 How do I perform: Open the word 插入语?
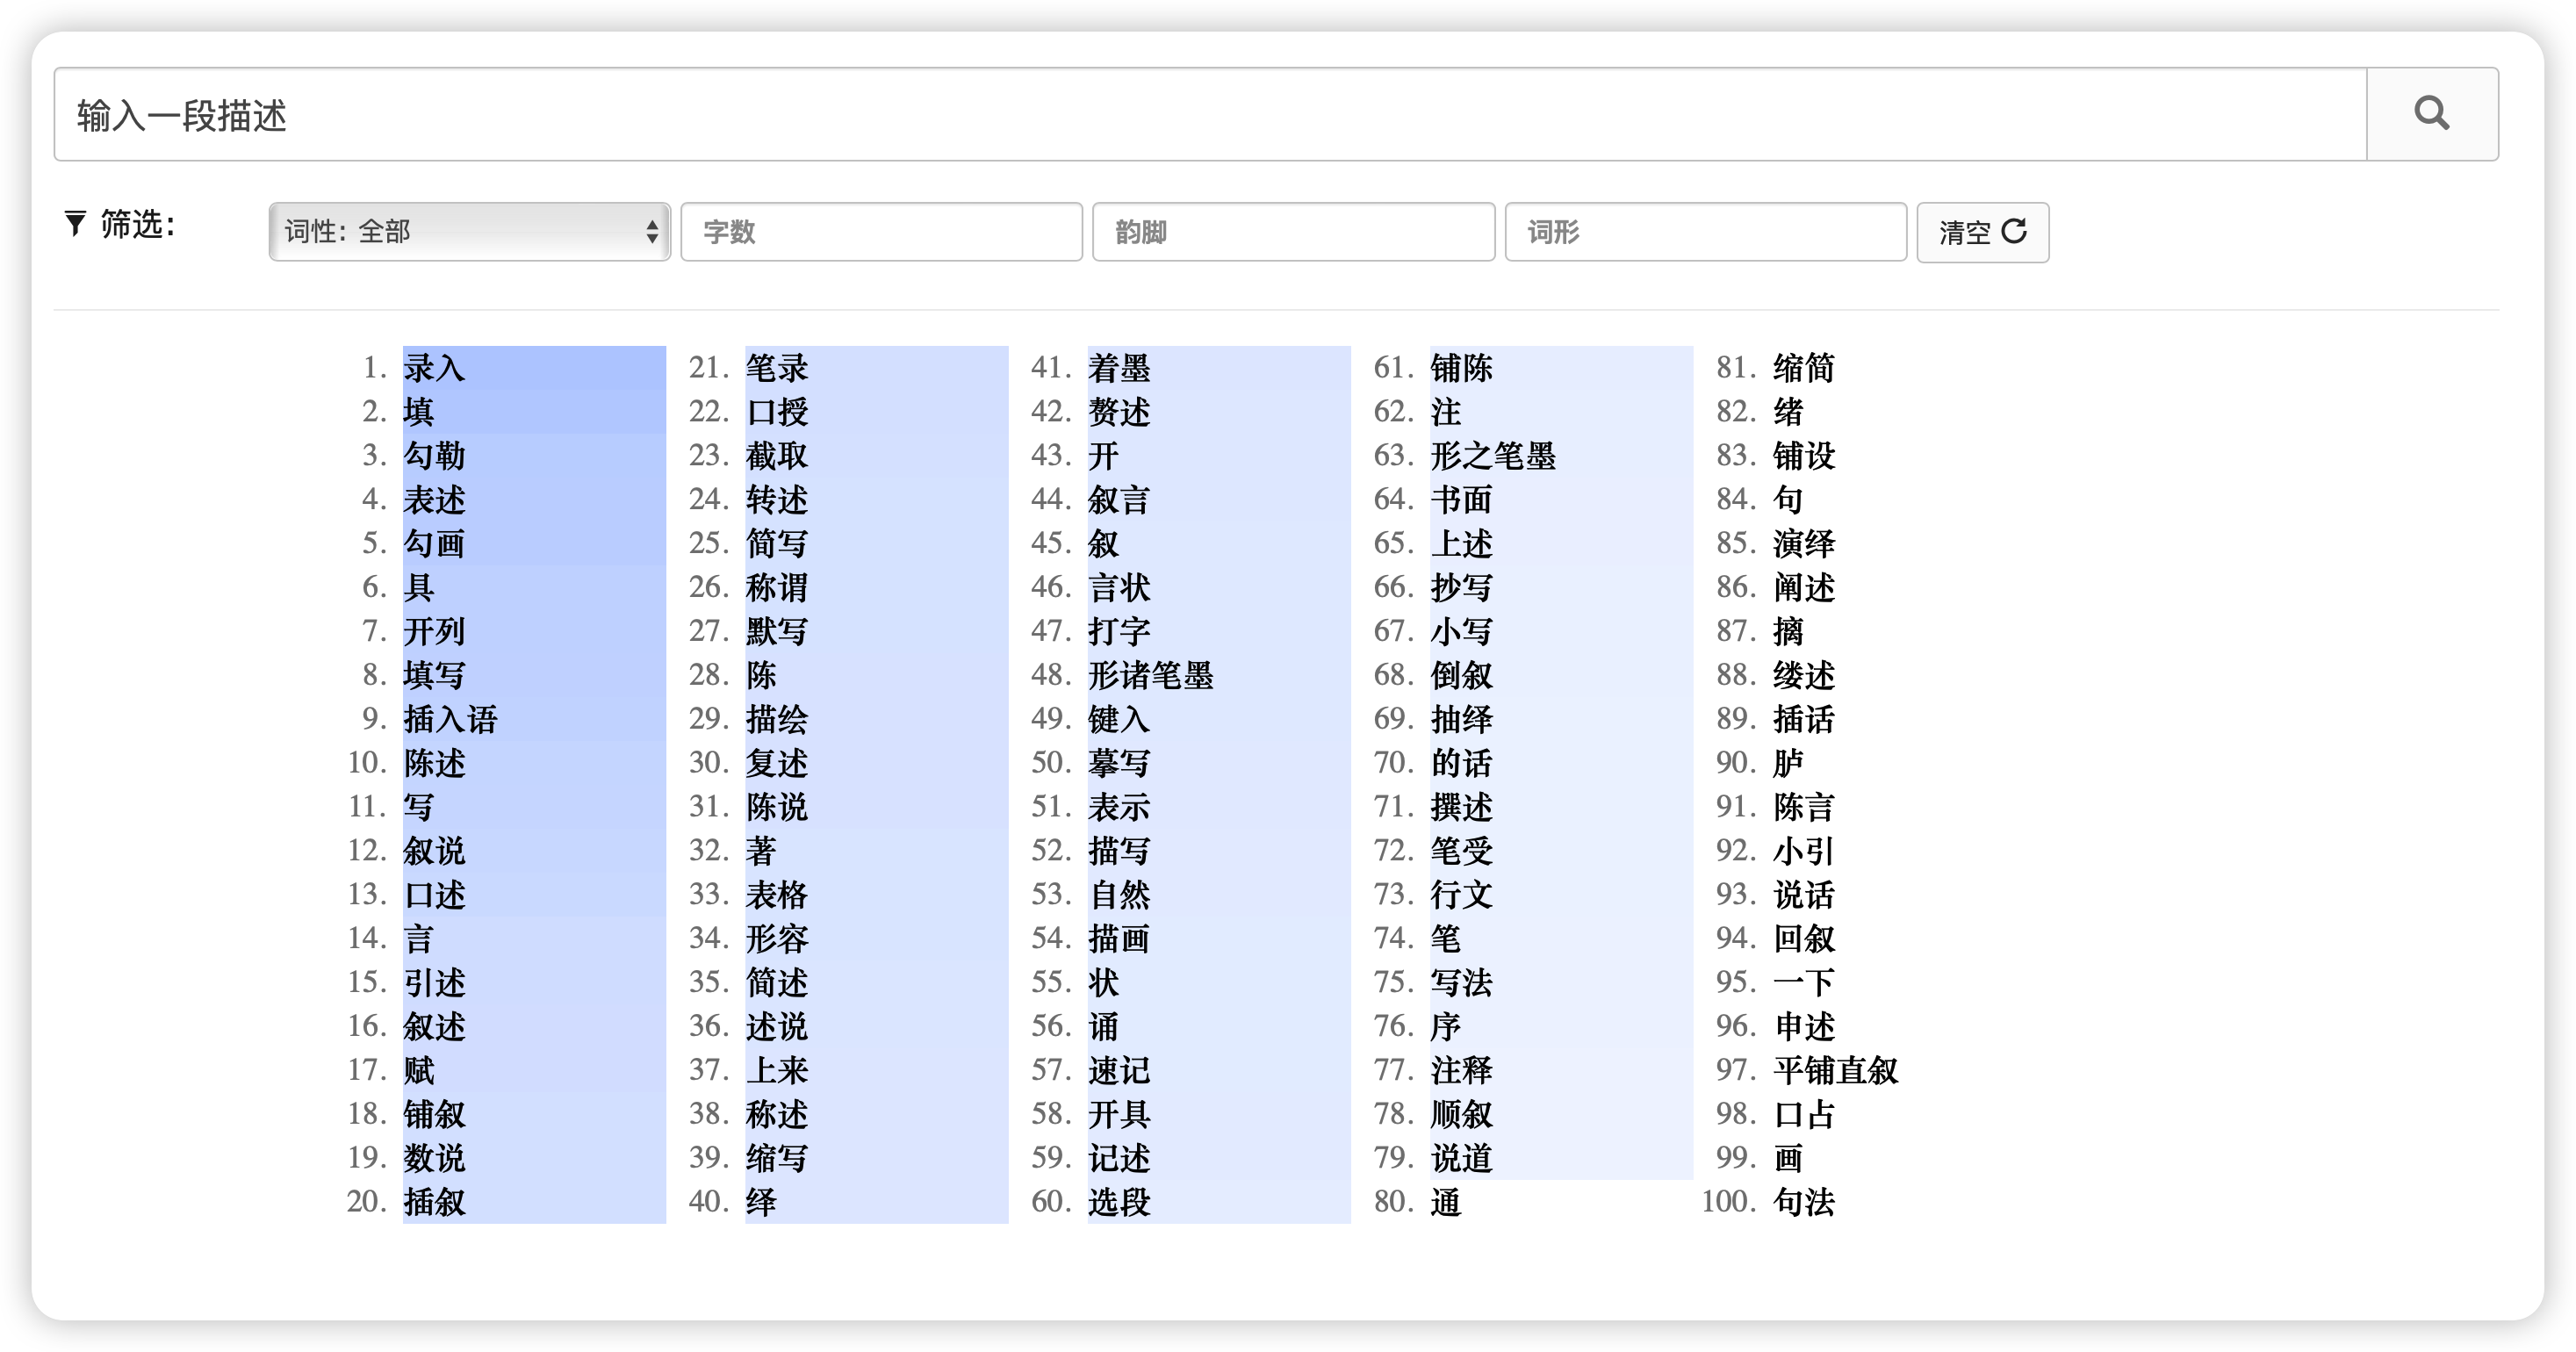click(450, 719)
